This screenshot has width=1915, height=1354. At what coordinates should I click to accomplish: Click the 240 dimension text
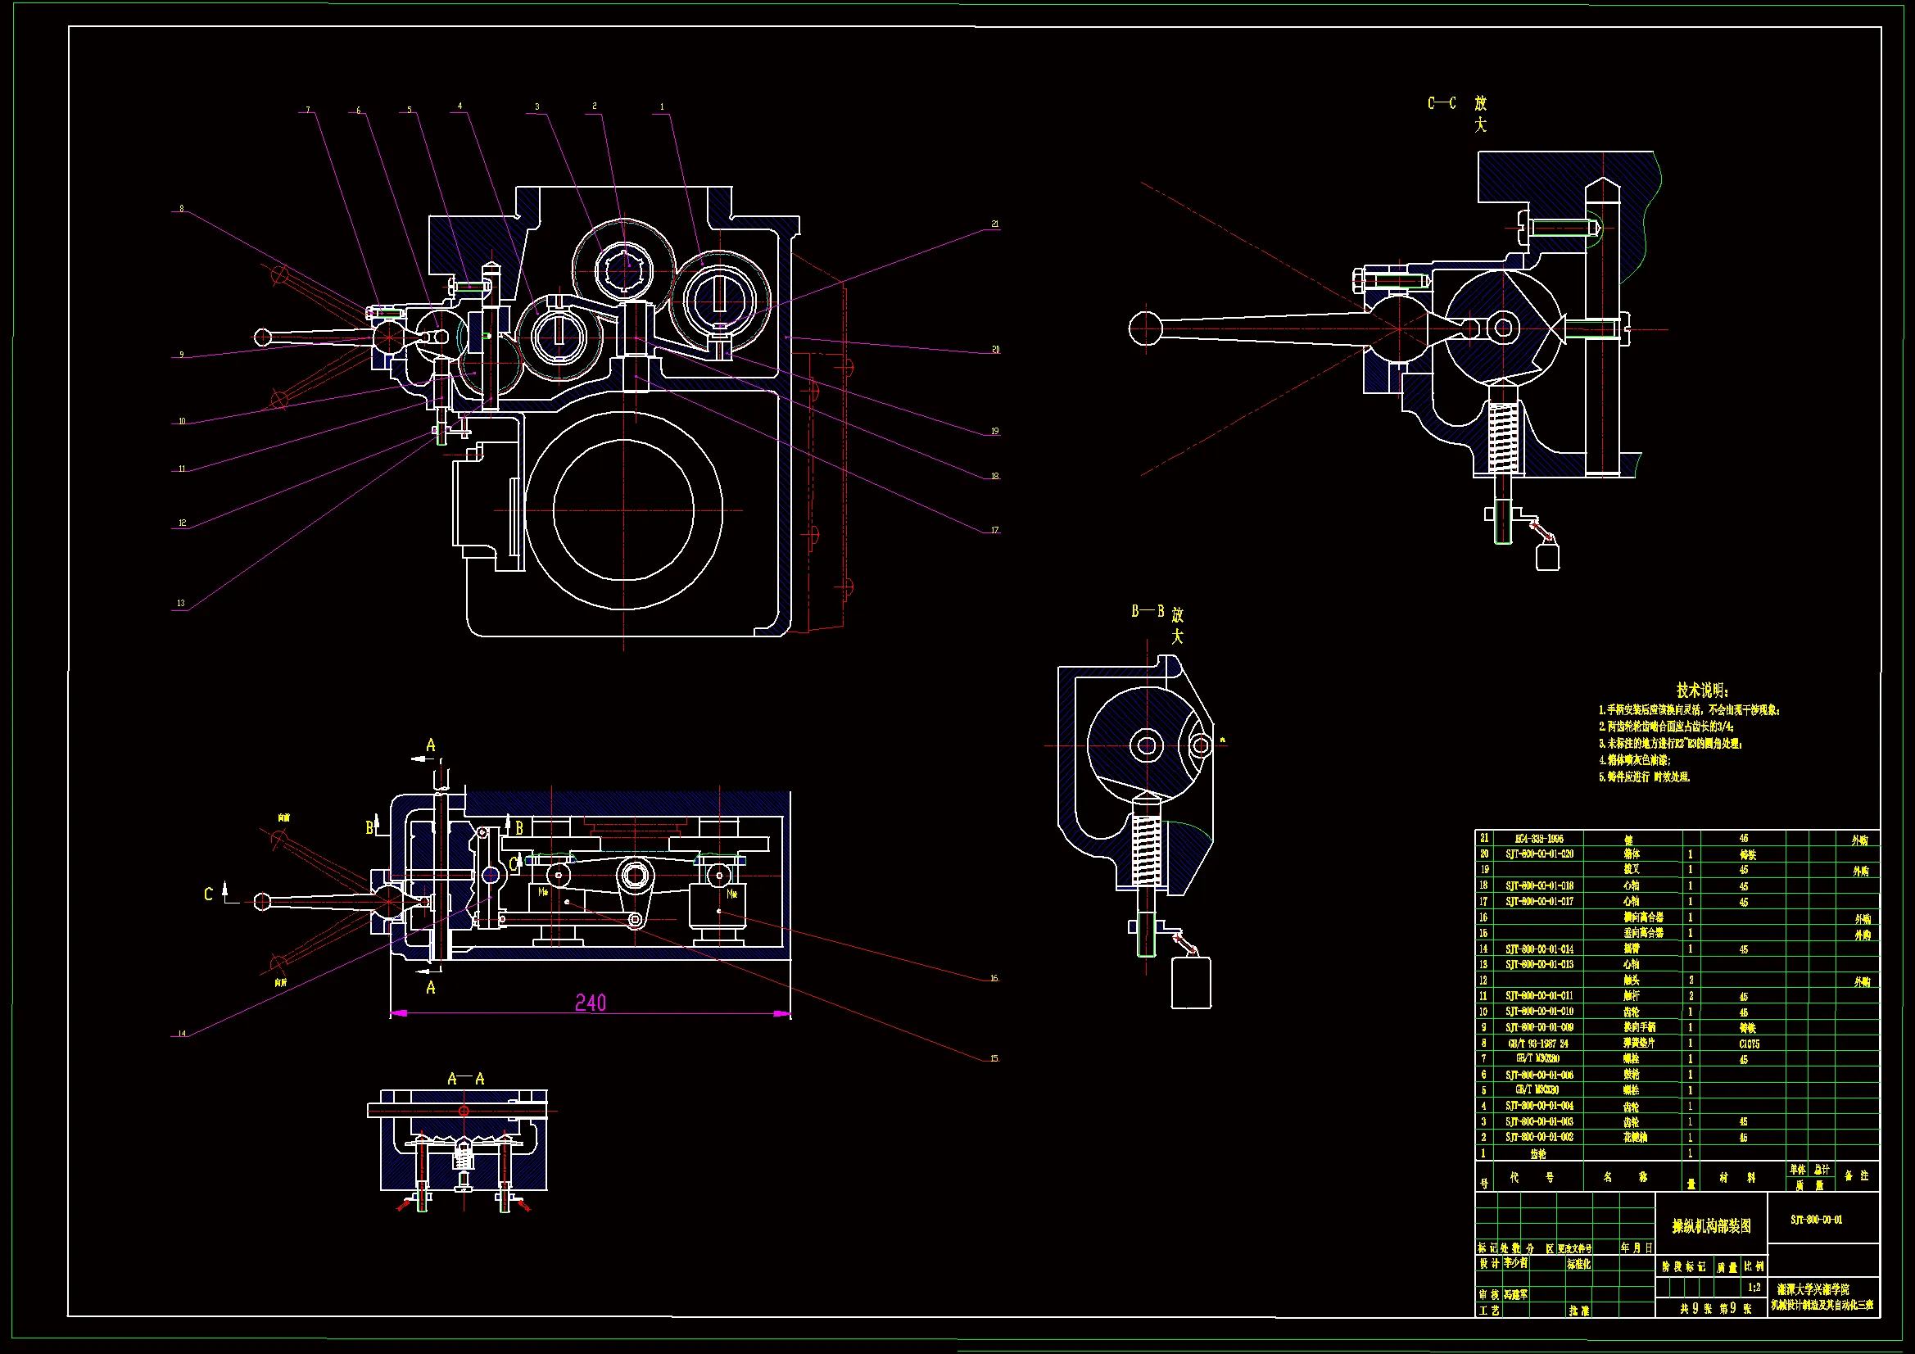pyautogui.click(x=591, y=1003)
